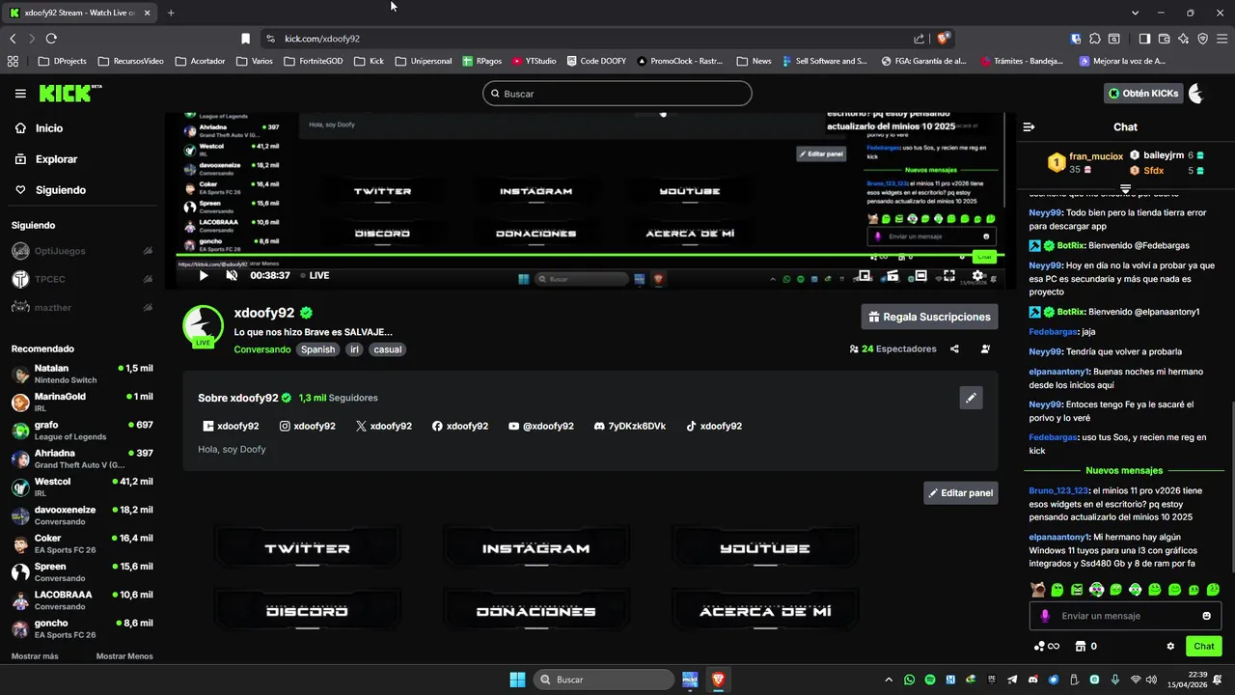Open a new browser tab
Screen dimensions: 1235x695
click(x=171, y=13)
